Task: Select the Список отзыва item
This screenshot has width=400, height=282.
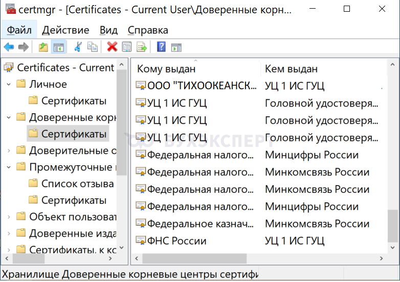Action: pos(78,184)
